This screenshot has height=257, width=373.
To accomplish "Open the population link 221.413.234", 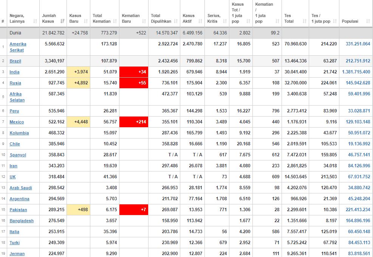I will 358,210.
